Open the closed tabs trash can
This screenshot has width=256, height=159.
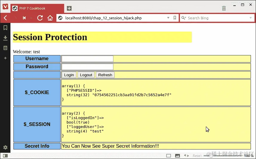(x=224, y=8)
